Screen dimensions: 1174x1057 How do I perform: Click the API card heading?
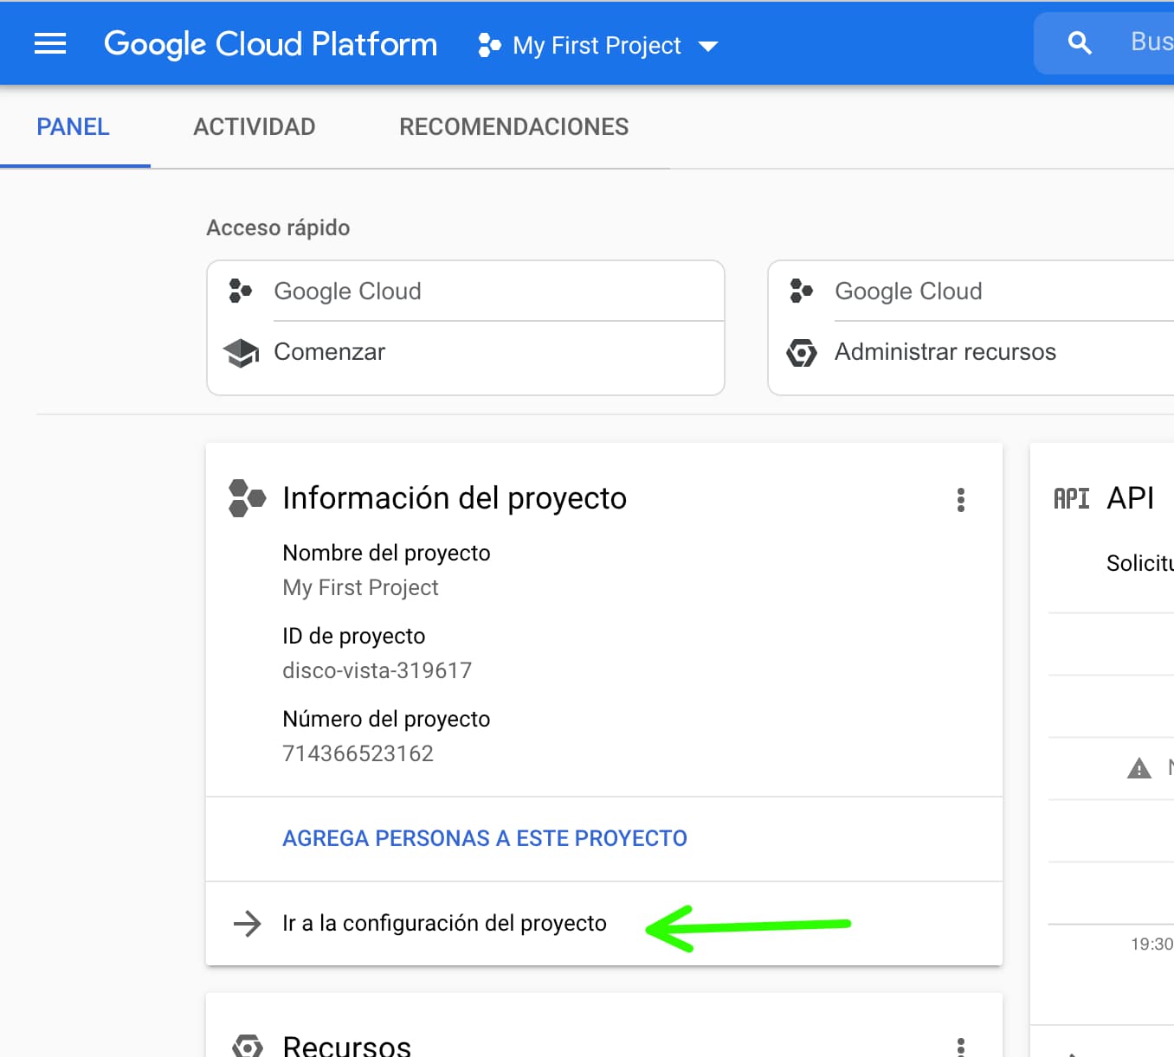pyautogui.click(x=1130, y=498)
